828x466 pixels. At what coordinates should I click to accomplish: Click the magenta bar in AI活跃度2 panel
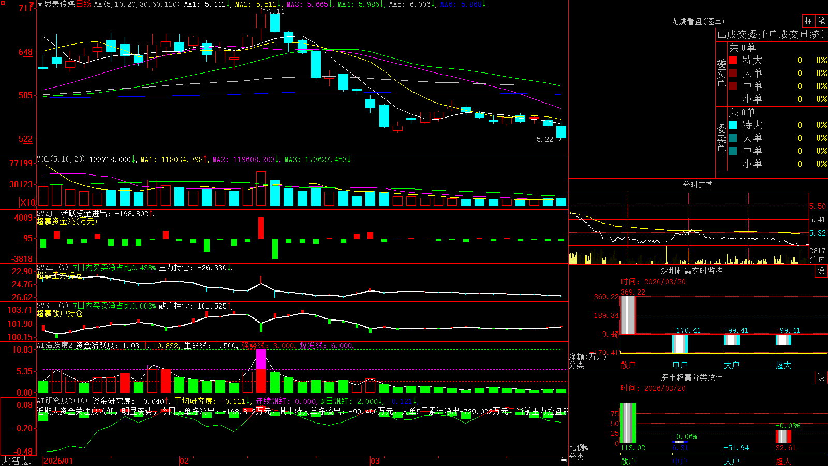[x=261, y=359]
